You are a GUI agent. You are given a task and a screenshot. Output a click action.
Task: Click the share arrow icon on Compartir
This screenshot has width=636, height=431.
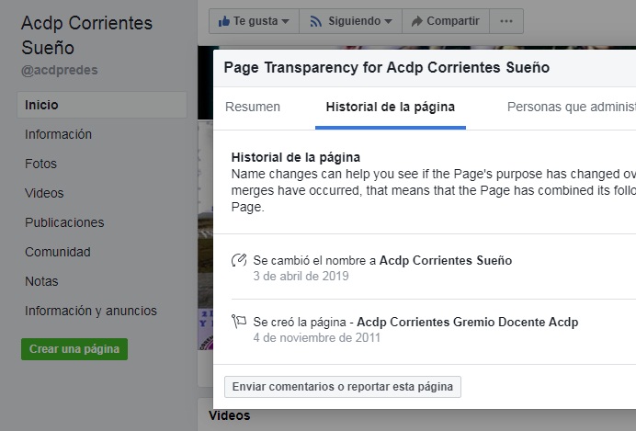(416, 21)
